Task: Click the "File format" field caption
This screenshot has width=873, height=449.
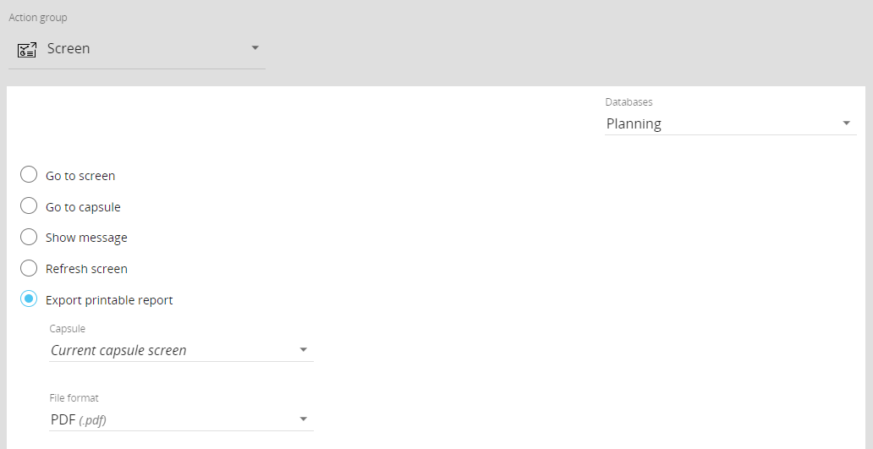Action: click(x=74, y=398)
